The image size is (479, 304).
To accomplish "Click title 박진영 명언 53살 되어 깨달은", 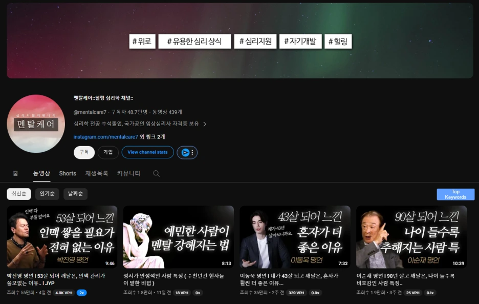I will 56,279.
